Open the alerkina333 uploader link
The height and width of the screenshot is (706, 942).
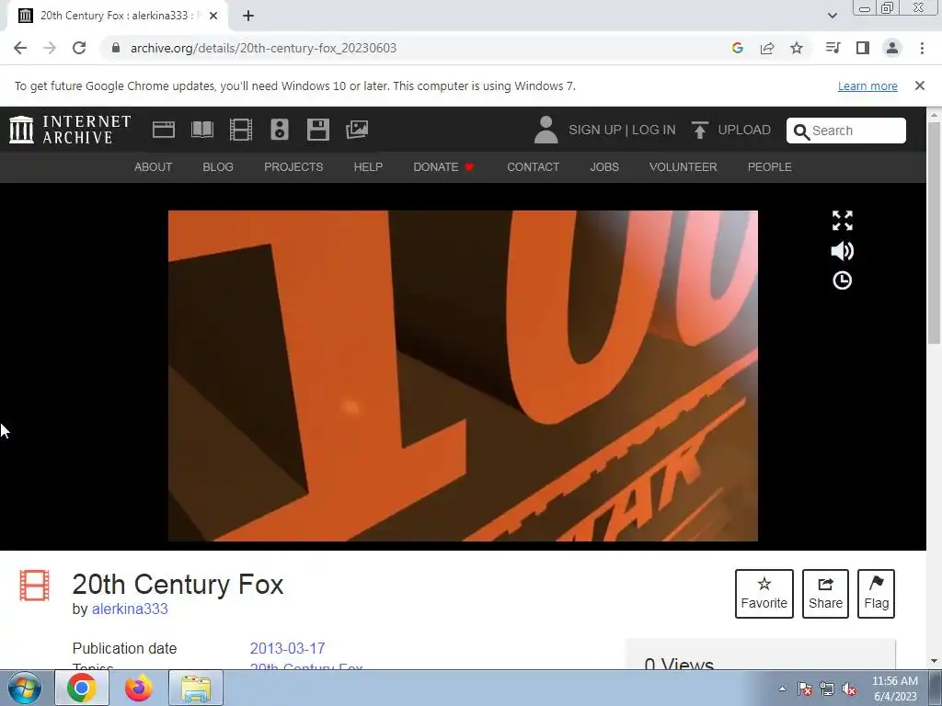click(130, 609)
